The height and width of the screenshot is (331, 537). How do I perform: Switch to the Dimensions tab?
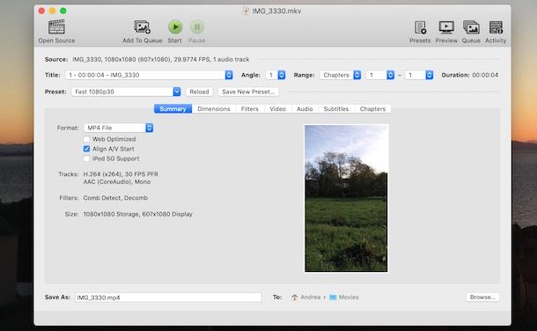214,109
